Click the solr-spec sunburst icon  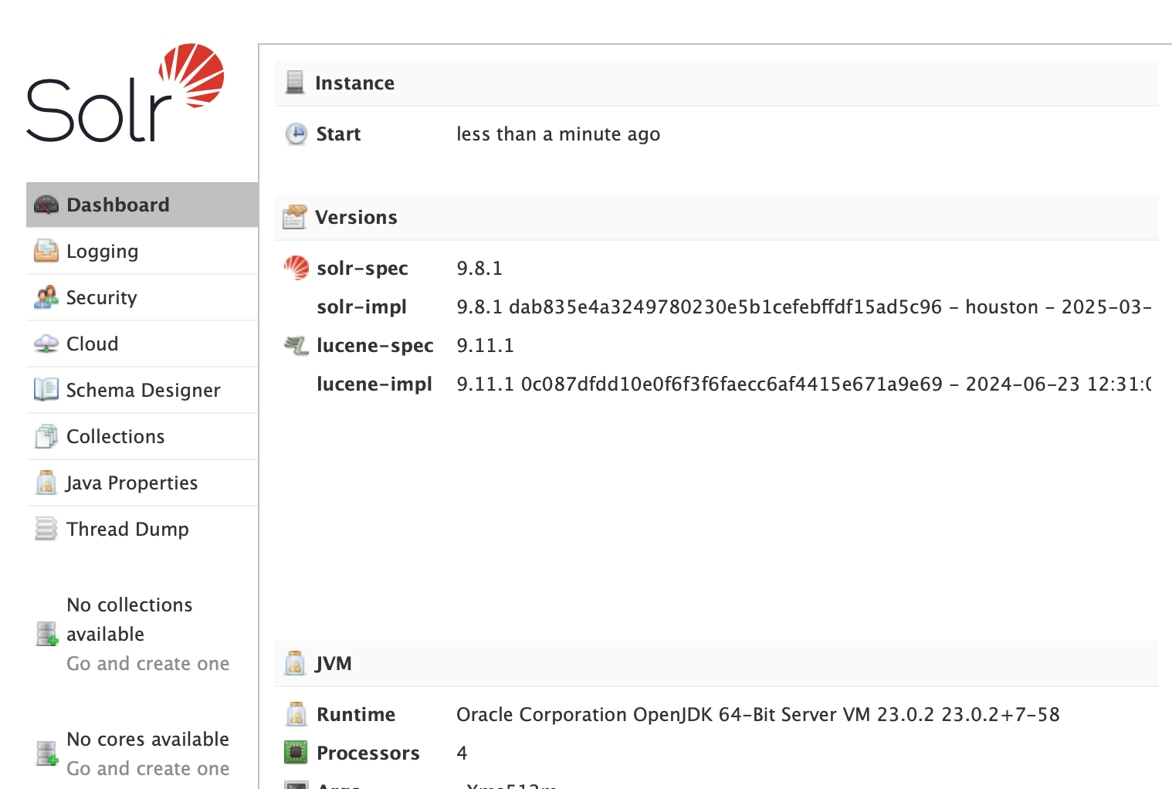(x=296, y=268)
